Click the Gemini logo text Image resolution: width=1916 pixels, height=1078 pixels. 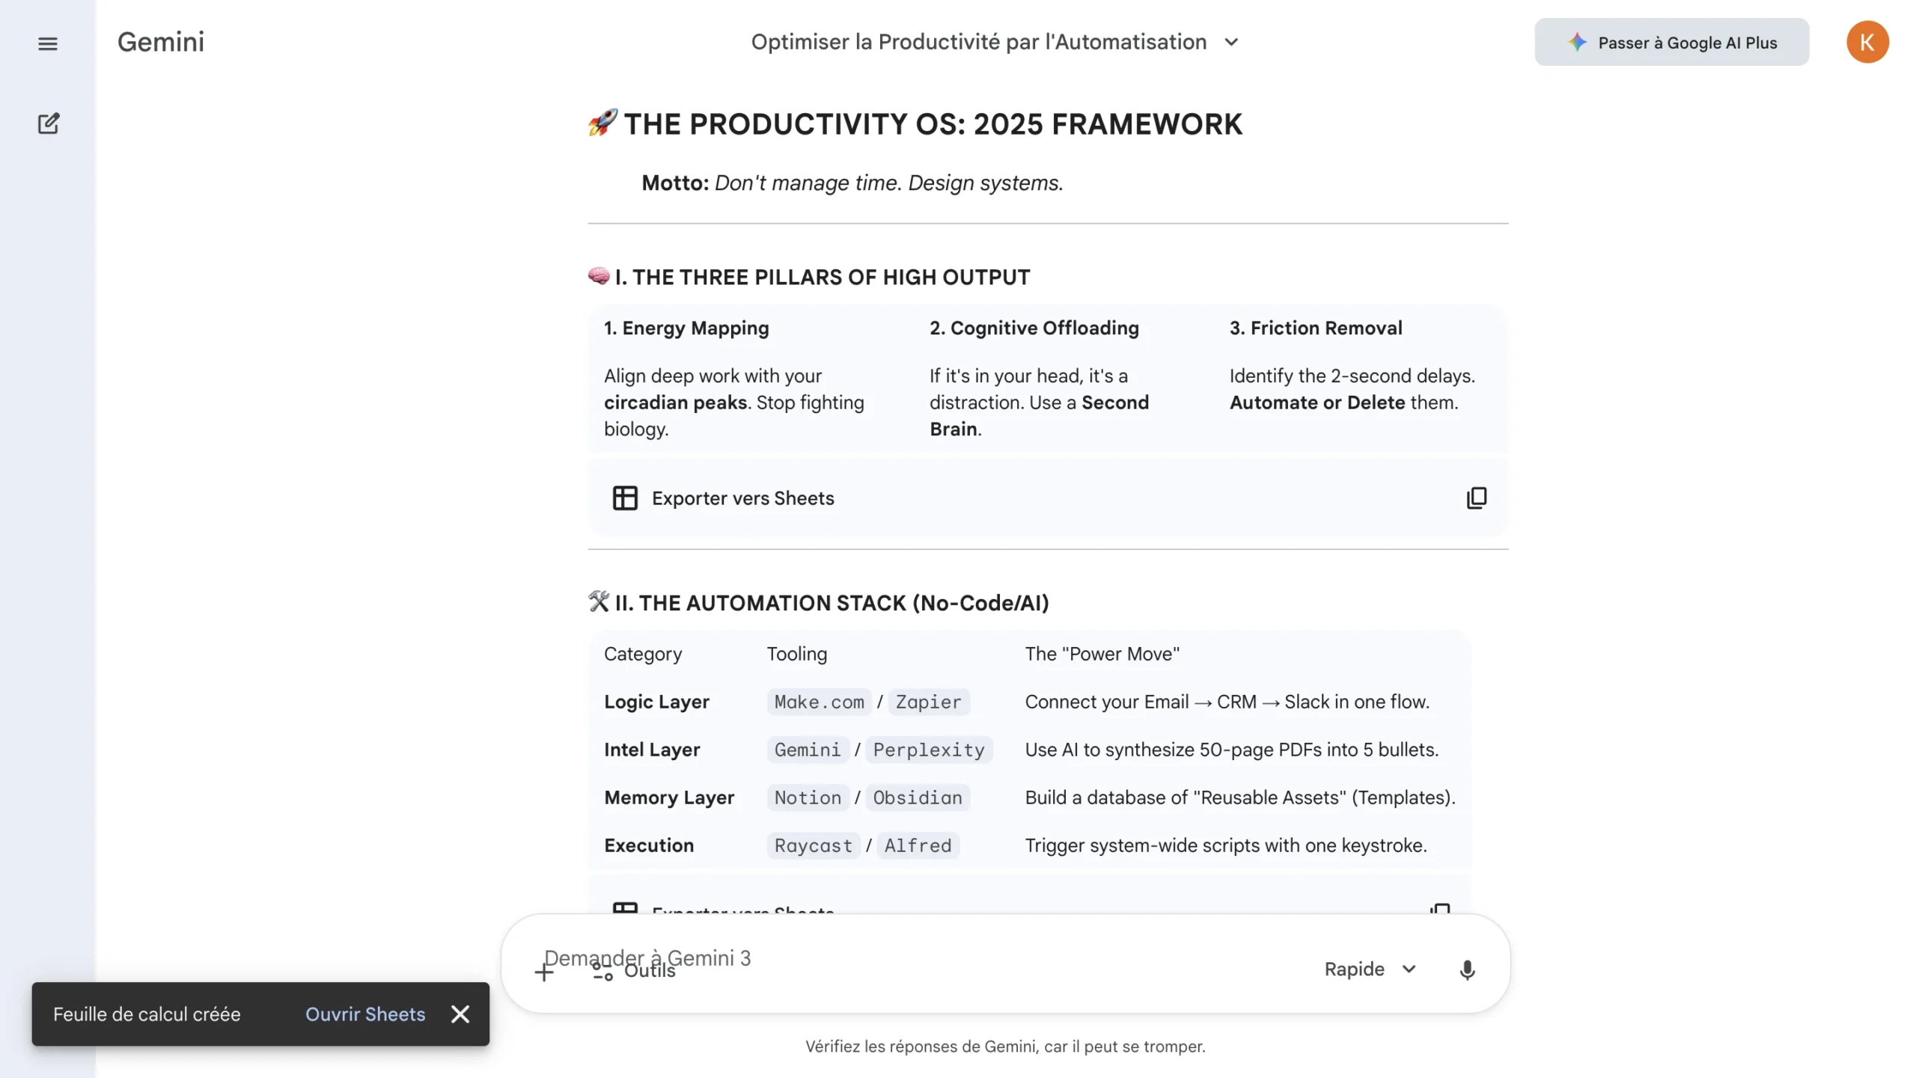pos(161,43)
